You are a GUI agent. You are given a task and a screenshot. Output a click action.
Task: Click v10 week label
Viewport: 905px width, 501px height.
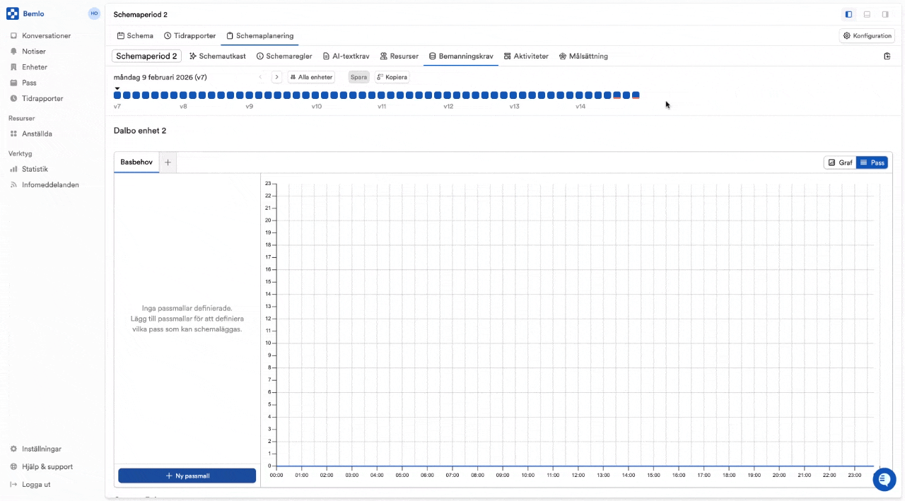pos(316,106)
